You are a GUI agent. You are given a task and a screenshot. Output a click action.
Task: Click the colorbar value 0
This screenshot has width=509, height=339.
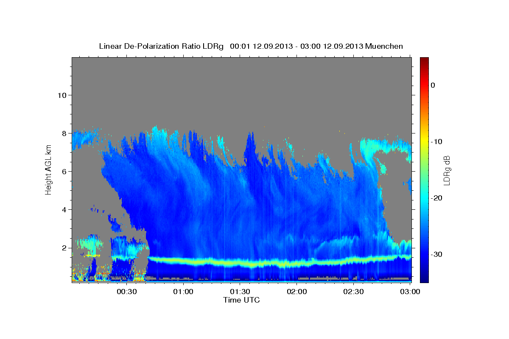(433, 85)
